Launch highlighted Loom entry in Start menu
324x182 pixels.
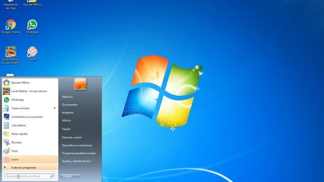(x=30, y=160)
